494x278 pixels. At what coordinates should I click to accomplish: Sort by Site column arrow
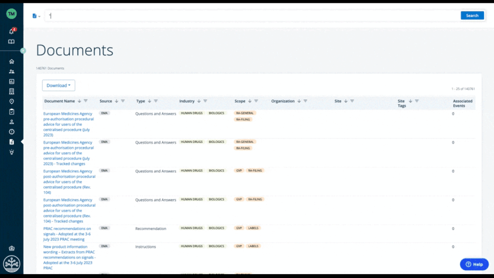tap(346, 101)
